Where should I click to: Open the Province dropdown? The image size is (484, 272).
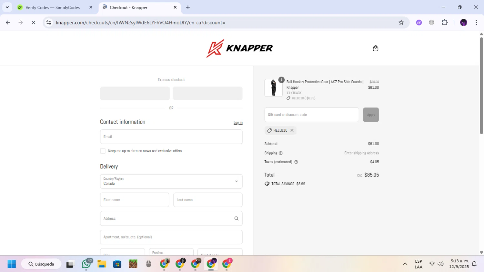(171, 252)
